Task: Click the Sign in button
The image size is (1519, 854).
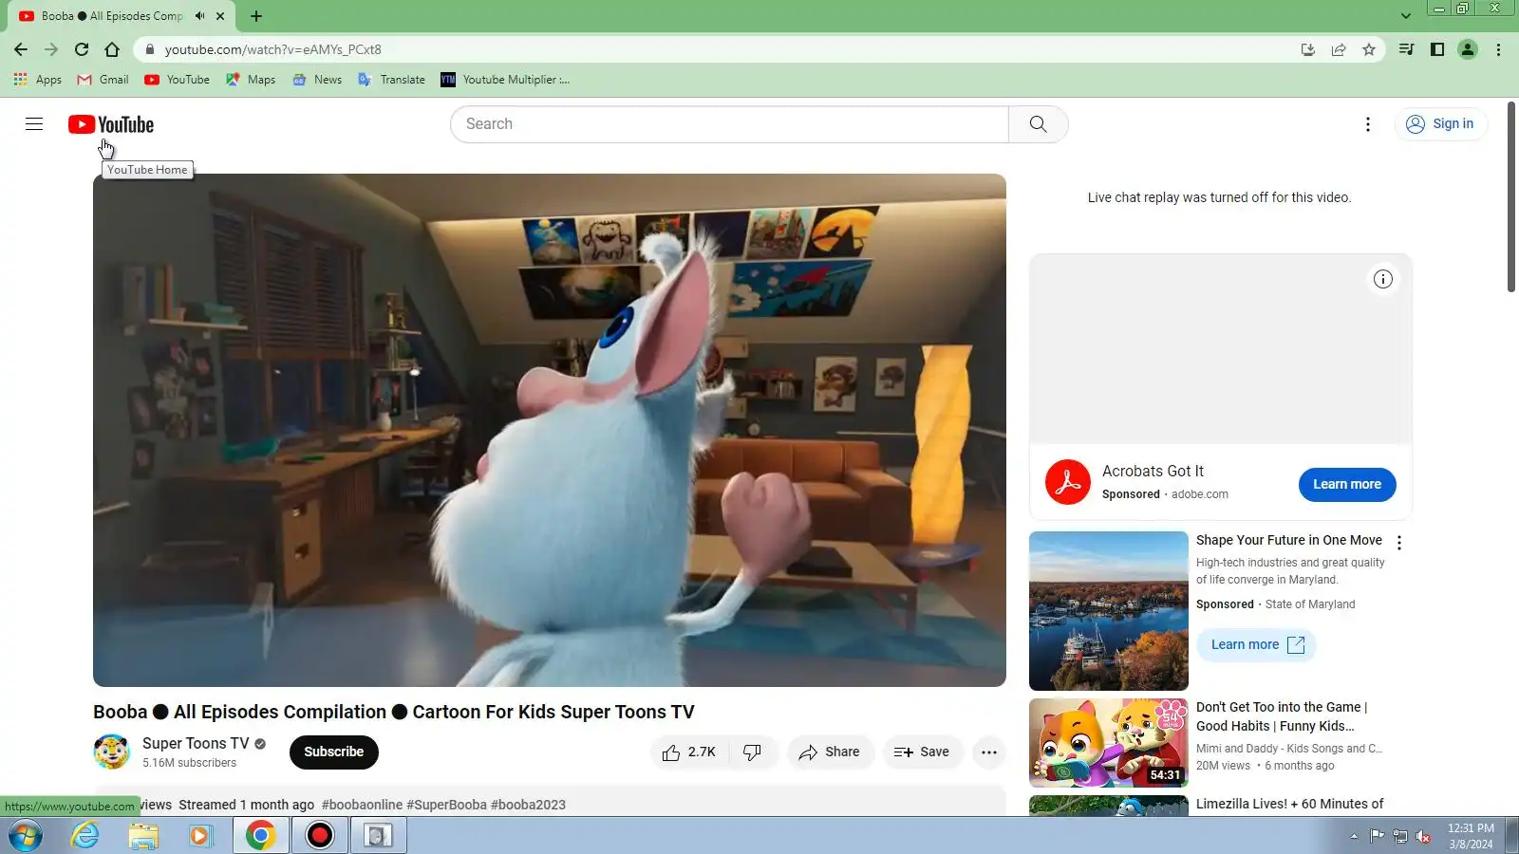Action: (x=1440, y=124)
